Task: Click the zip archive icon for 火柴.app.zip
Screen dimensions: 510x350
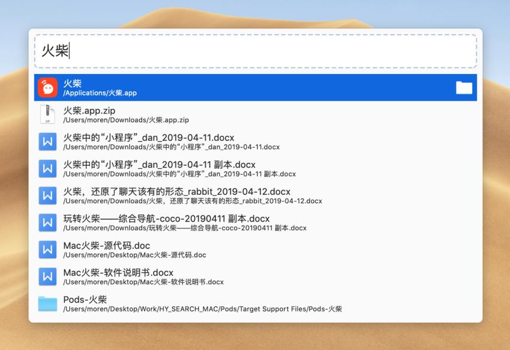Action: (47, 114)
